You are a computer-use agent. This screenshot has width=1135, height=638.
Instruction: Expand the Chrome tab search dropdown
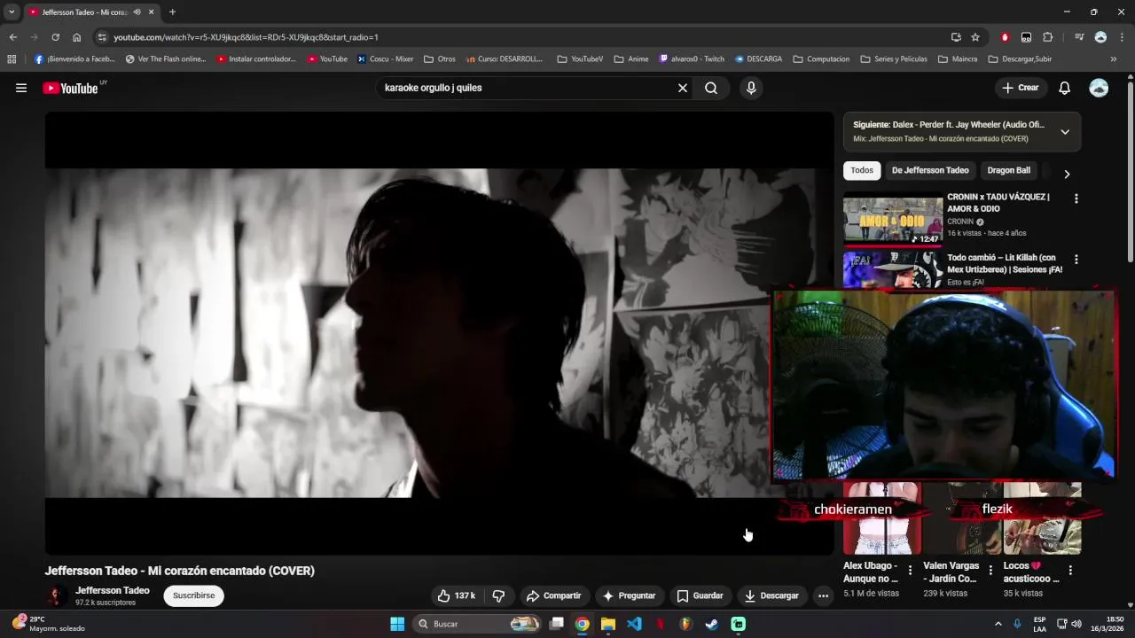(12, 12)
